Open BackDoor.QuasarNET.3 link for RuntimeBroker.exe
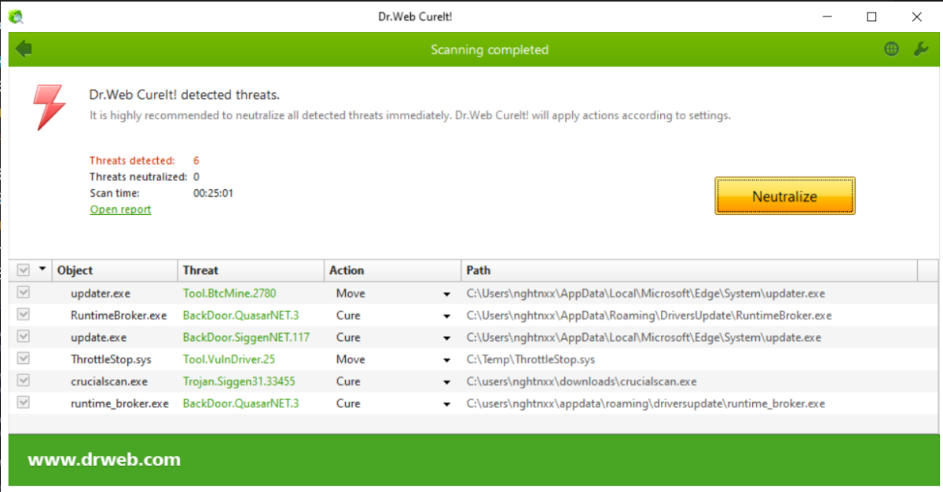 pos(240,315)
